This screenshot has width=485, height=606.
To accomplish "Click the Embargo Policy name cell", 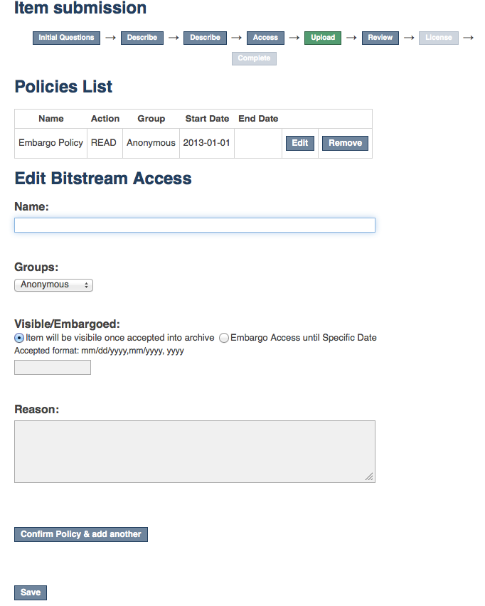I will [50, 143].
